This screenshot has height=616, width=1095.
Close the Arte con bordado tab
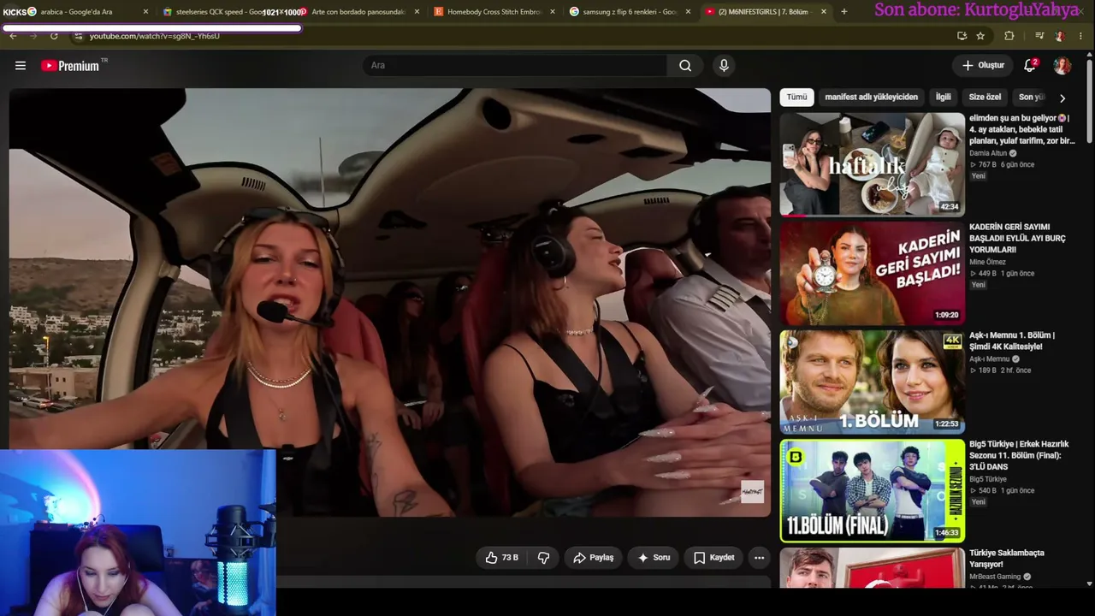pos(417,12)
